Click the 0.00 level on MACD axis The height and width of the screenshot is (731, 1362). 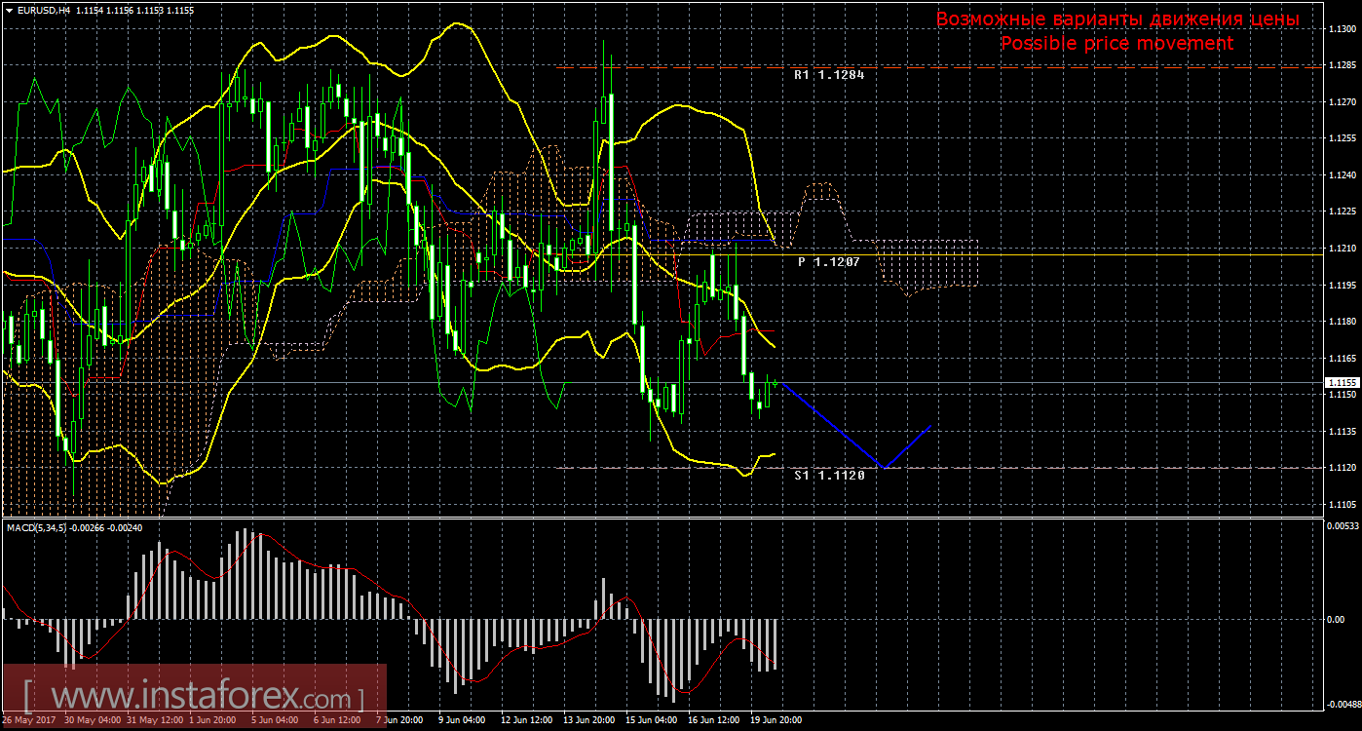(1336, 619)
